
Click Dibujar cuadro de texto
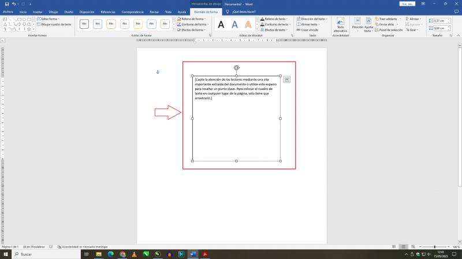point(54,24)
